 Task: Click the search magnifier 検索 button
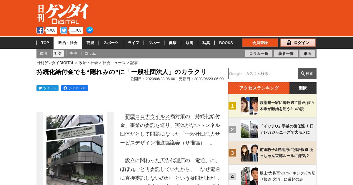point(307,73)
